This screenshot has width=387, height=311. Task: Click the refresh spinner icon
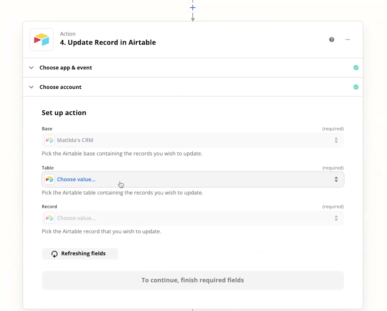[x=54, y=254]
